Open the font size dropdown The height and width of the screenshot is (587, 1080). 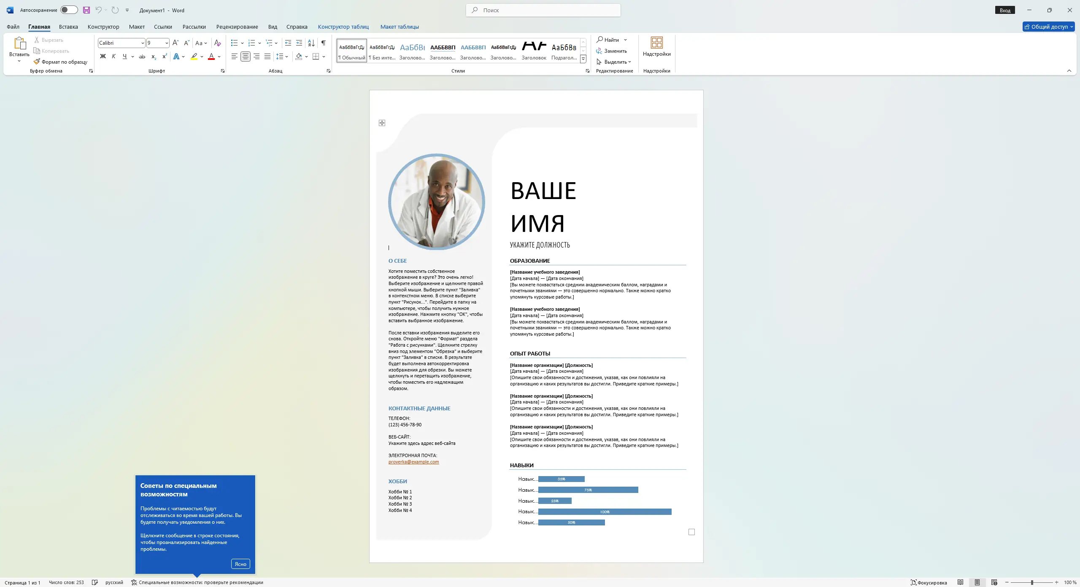pyautogui.click(x=167, y=43)
